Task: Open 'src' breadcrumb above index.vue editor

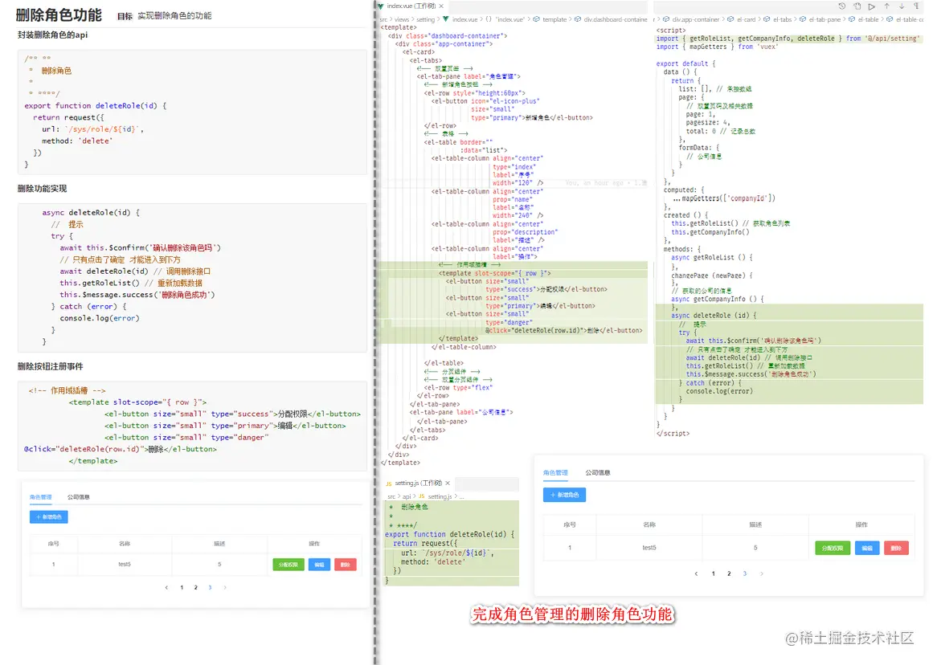Action: [x=384, y=19]
